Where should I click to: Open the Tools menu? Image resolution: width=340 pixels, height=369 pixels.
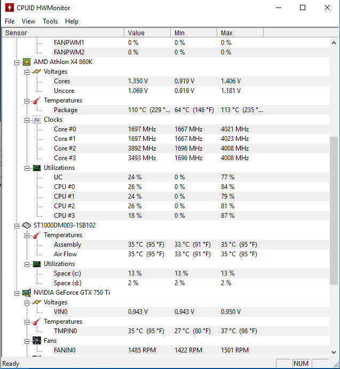(50, 21)
